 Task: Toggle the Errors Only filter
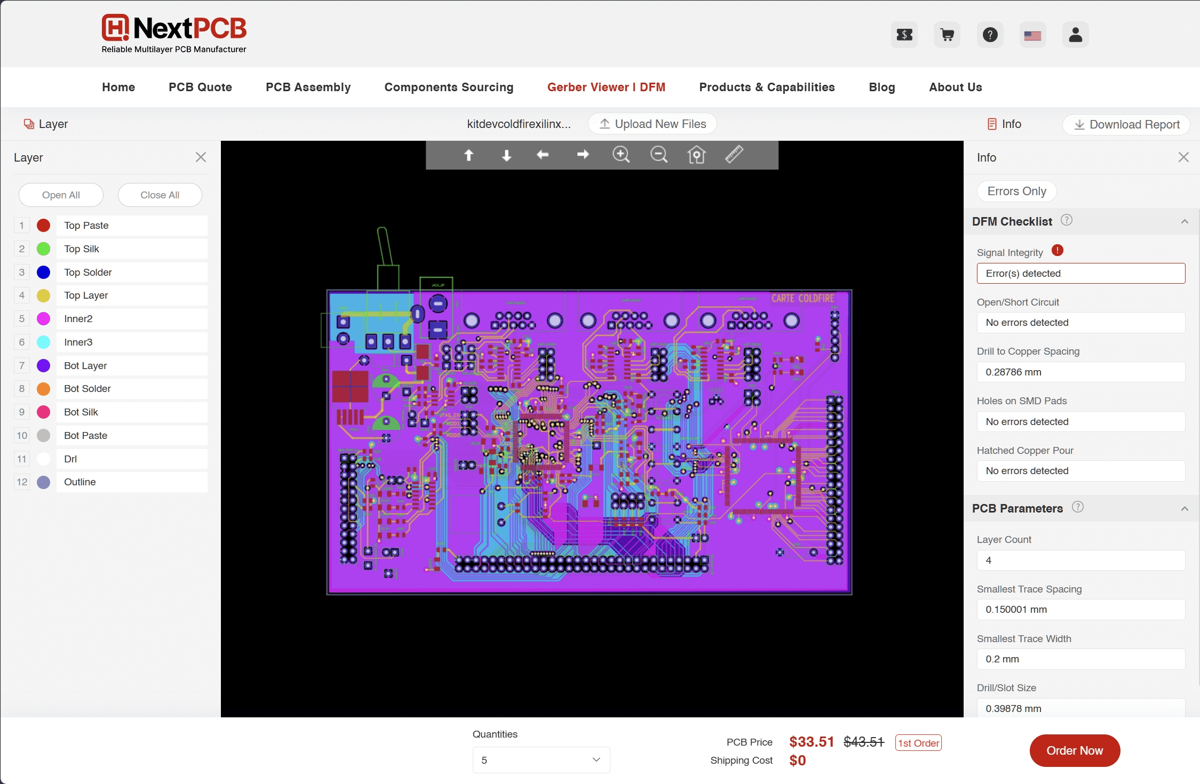(1016, 191)
